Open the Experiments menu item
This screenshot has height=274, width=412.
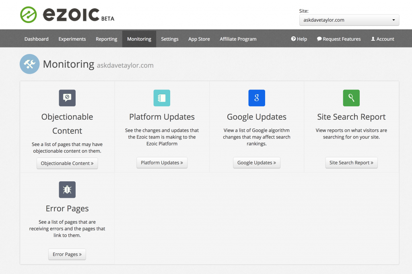pyautogui.click(x=72, y=39)
